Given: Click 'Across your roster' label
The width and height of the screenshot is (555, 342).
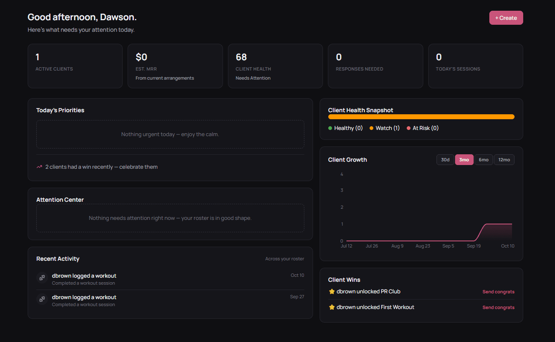Looking at the screenshot, I should pos(285,259).
